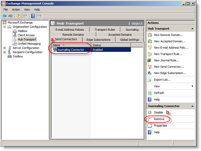Switch to the E-mail Address Policies tab

pyautogui.click(x=70, y=30)
